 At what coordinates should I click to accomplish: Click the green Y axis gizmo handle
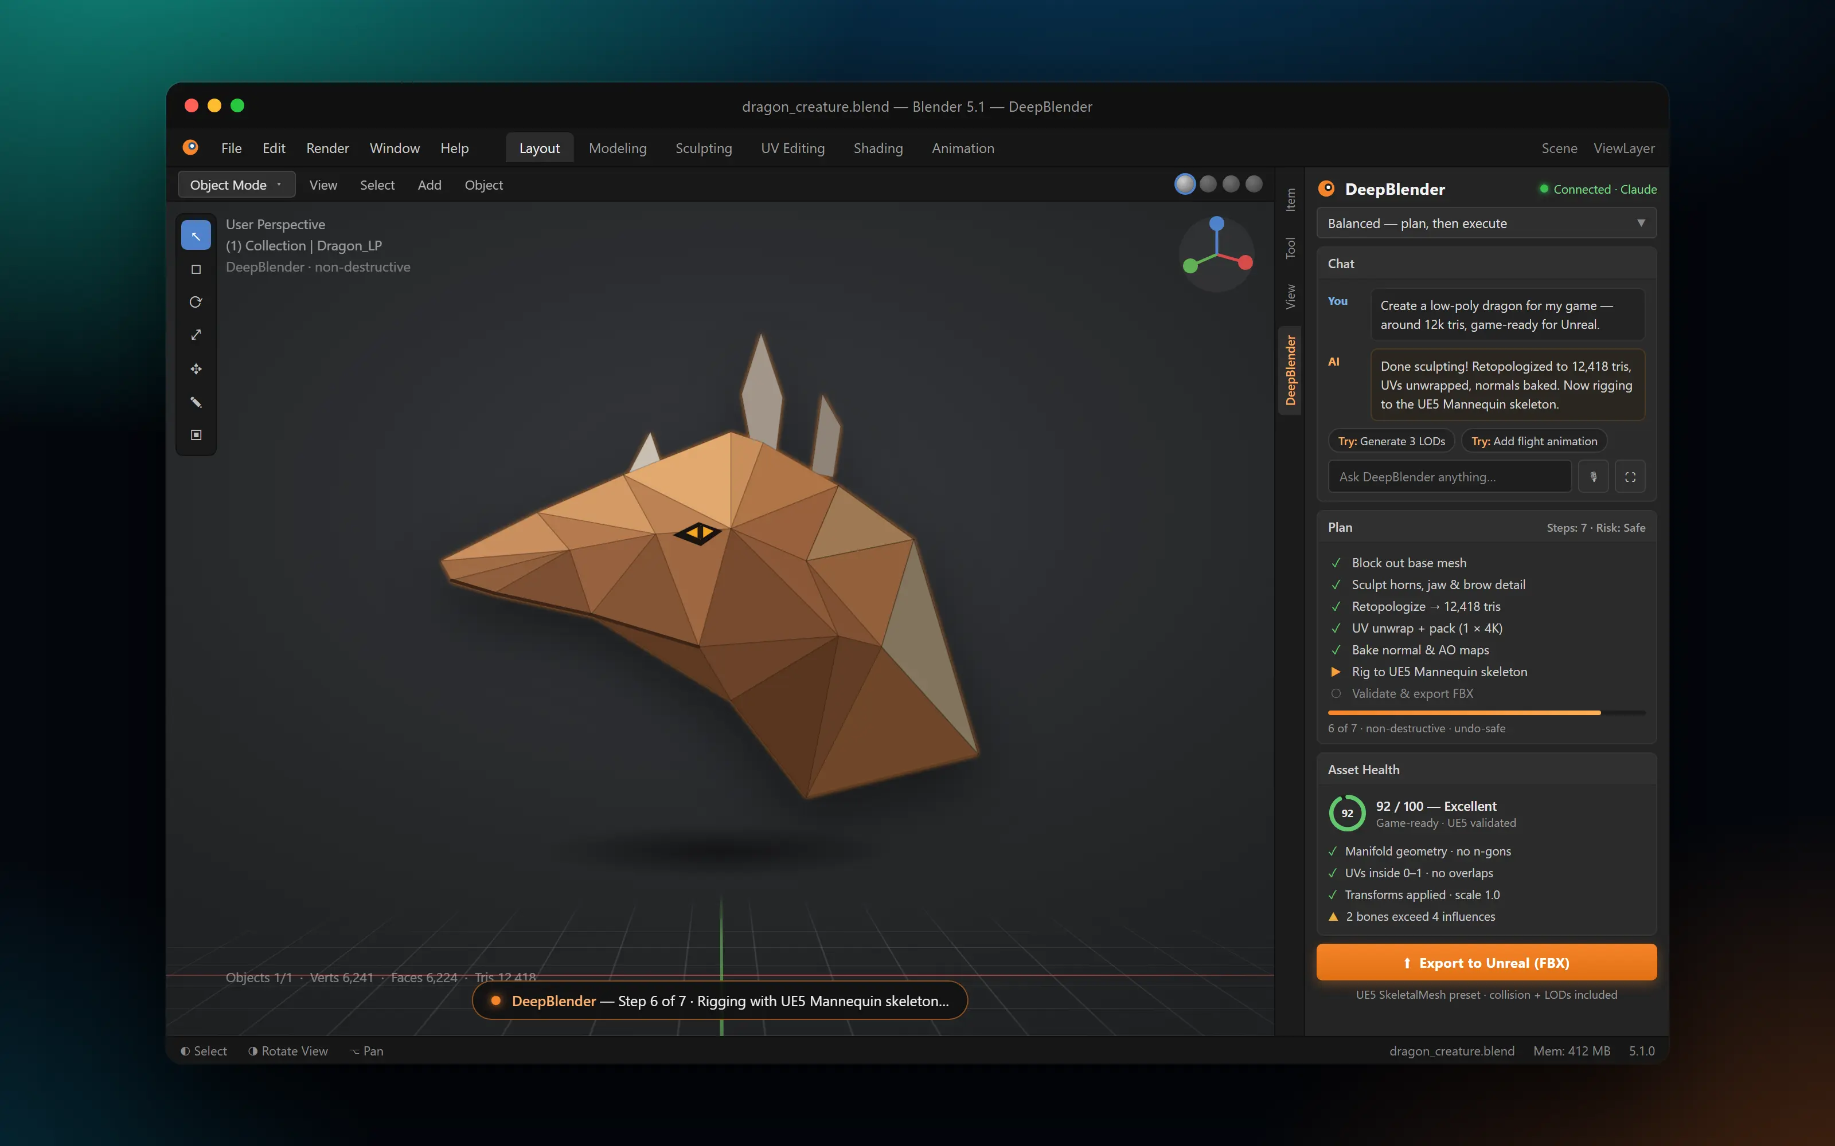pos(1190,265)
